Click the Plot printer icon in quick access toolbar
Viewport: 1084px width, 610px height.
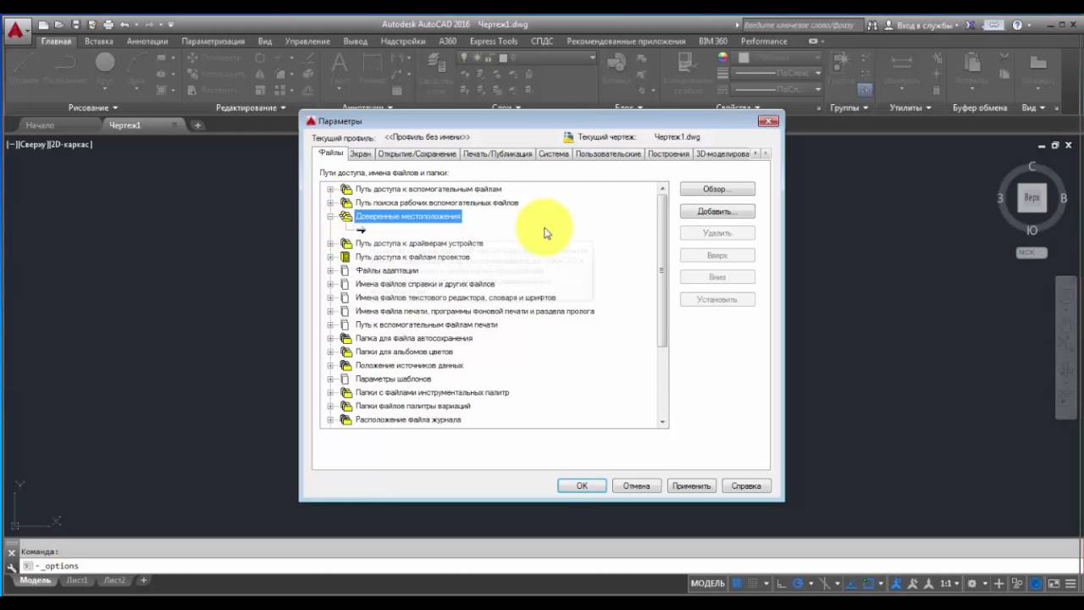(x=108, y=25)
